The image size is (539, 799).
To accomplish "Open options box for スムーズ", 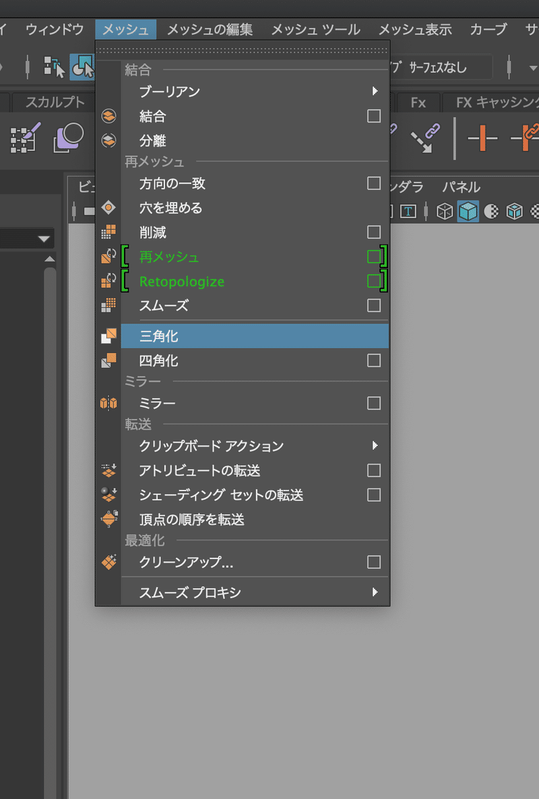I will point(374,306).
